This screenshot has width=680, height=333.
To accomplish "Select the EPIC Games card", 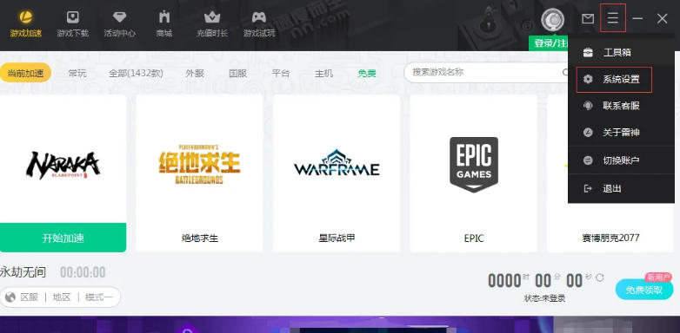I will 474,173.
